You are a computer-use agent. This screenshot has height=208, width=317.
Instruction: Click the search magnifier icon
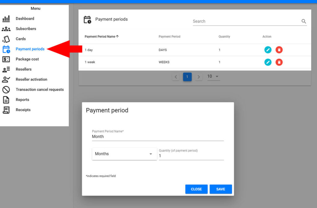pos(304,21)
